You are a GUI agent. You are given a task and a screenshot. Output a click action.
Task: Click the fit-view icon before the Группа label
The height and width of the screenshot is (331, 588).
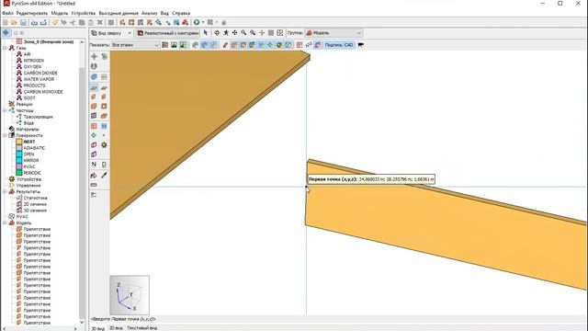[x=279, y=33]
